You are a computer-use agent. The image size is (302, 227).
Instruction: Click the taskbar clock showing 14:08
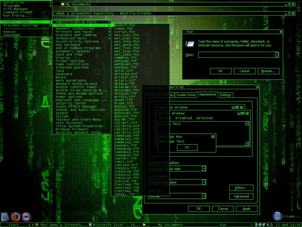[296, 225]
